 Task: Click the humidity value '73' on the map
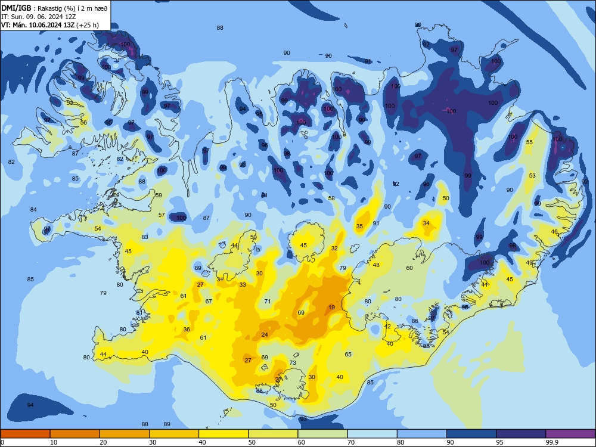tap(292, 362)
